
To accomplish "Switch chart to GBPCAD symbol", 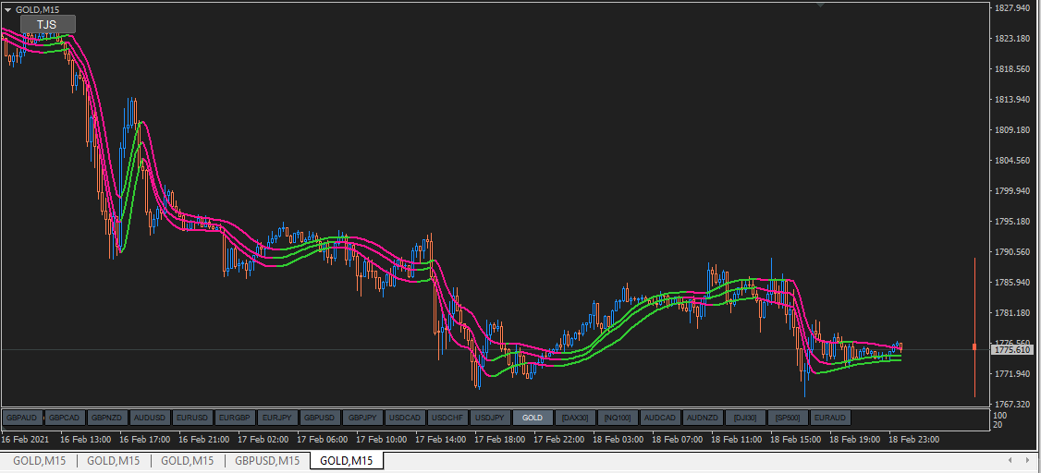I will point(66,418).
